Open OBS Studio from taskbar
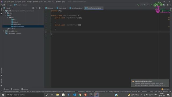The image size is (172, 97). point(91,95)
